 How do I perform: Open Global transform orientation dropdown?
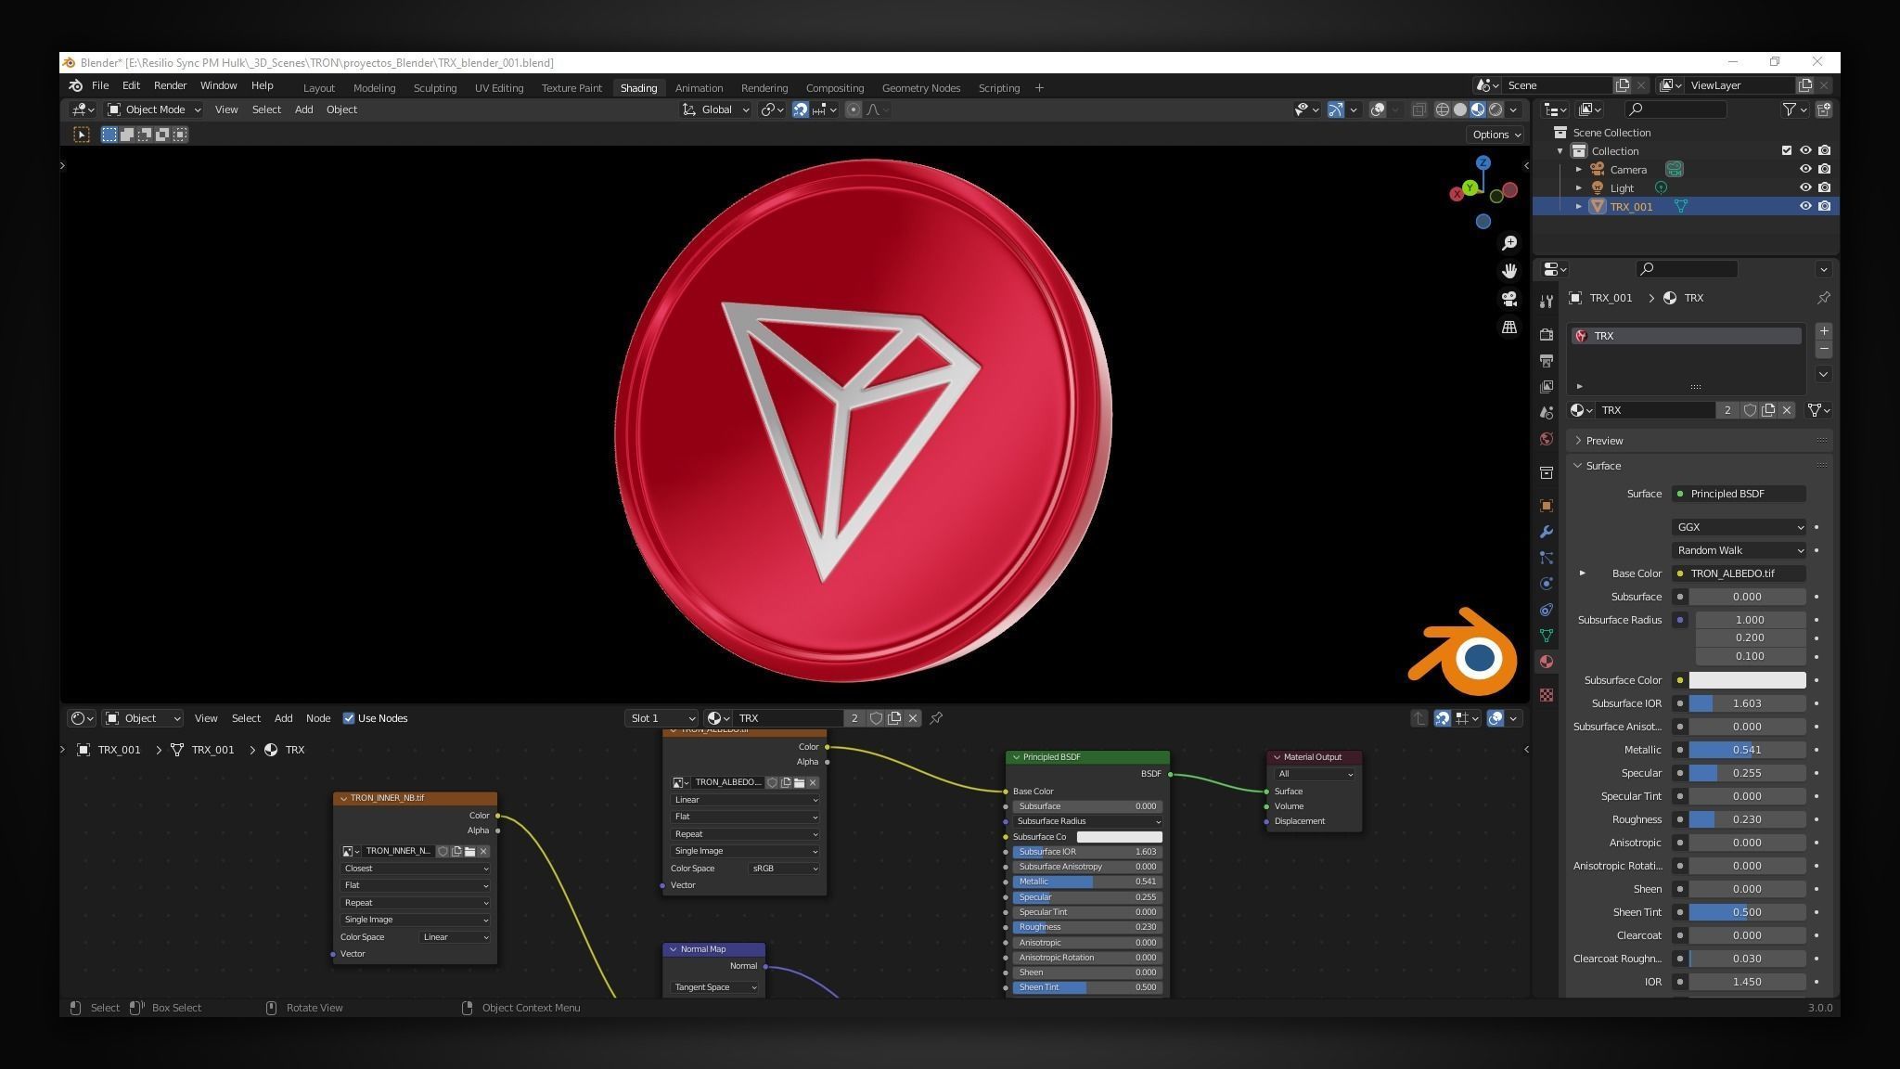716,109
